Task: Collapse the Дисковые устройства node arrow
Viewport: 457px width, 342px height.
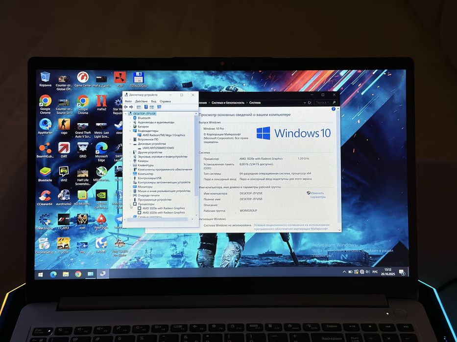Action: tap(130, 144)
